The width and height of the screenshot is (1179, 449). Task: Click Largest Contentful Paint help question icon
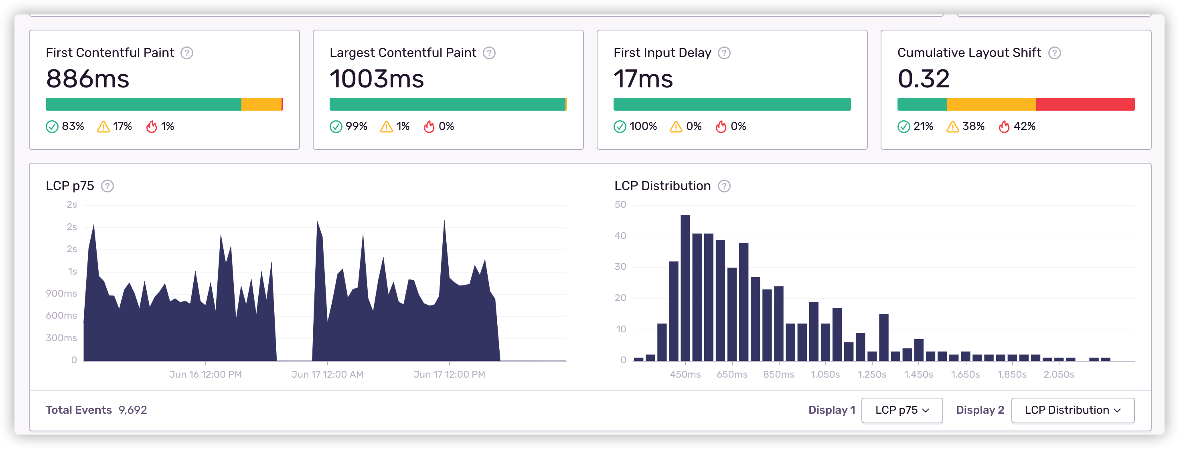click(x=489, y=53)
